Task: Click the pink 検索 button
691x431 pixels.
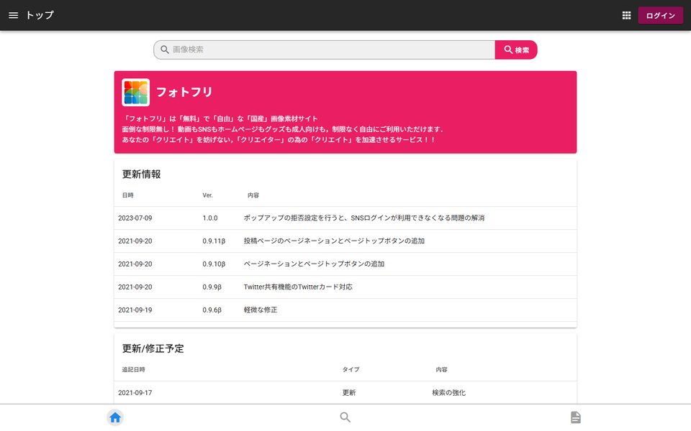Action: click(x=516, y=50)
